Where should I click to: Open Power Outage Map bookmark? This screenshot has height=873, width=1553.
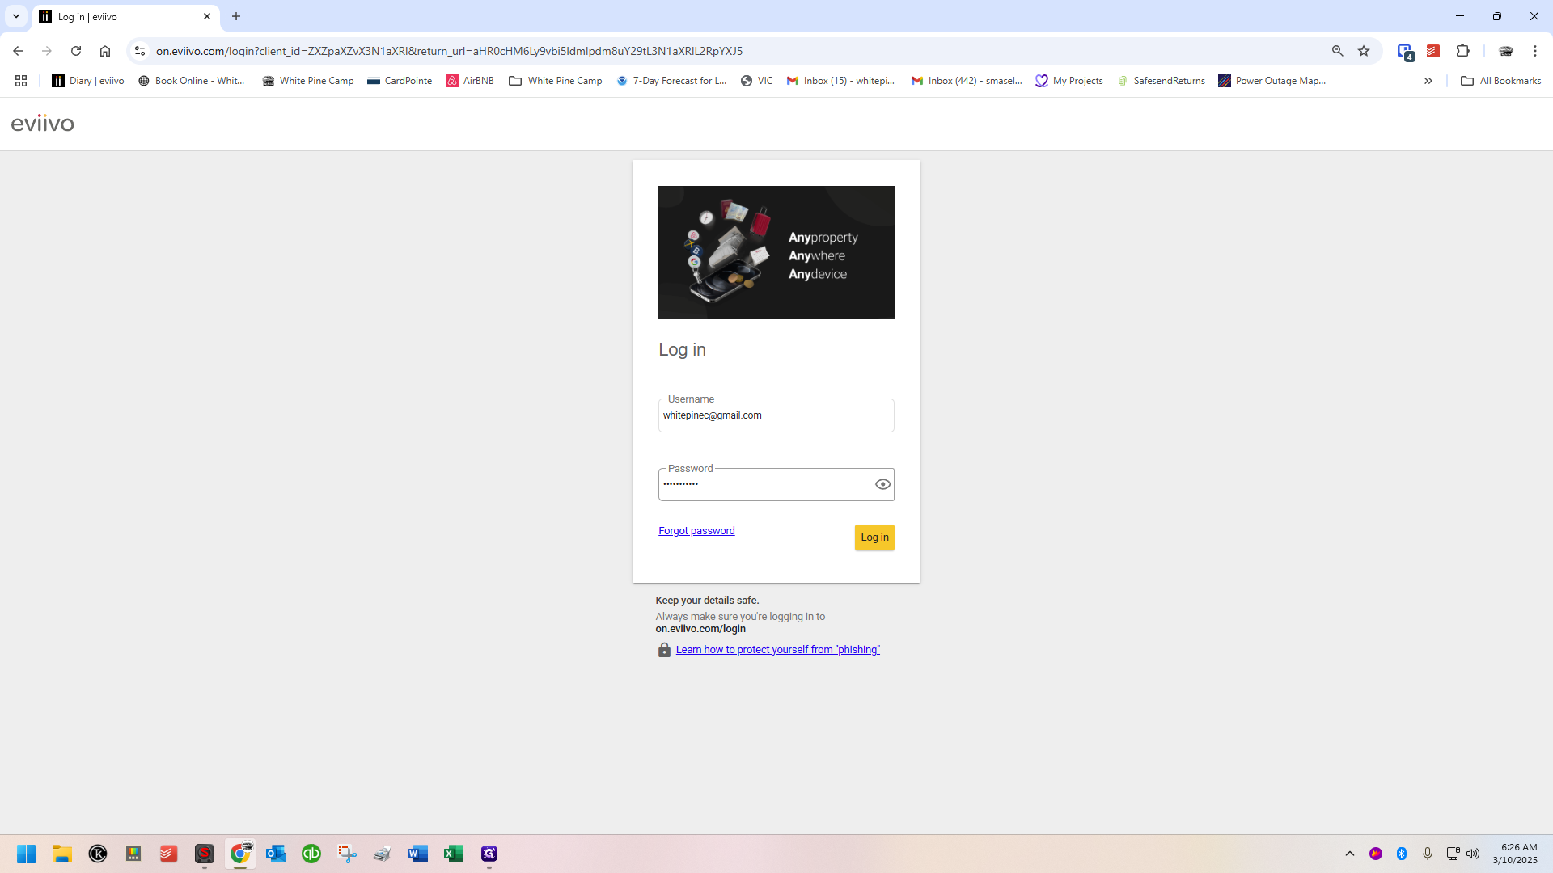(x=1272, y=81)
